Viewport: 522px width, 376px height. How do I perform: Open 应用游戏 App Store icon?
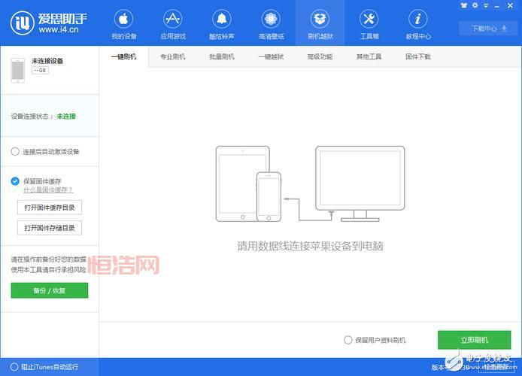click(172, 19)
